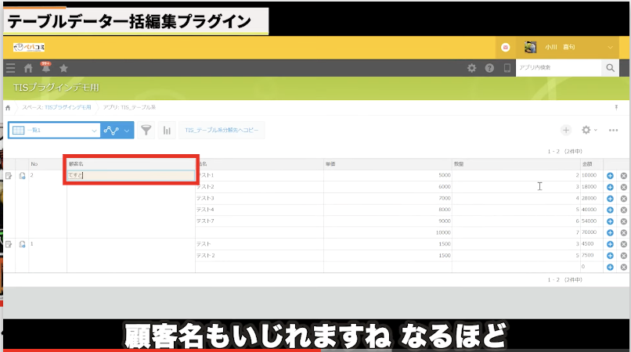The height and width of the screenshot is (352, 631).
Task: Click the search magnifier button
Action: (x=611, y=68)
